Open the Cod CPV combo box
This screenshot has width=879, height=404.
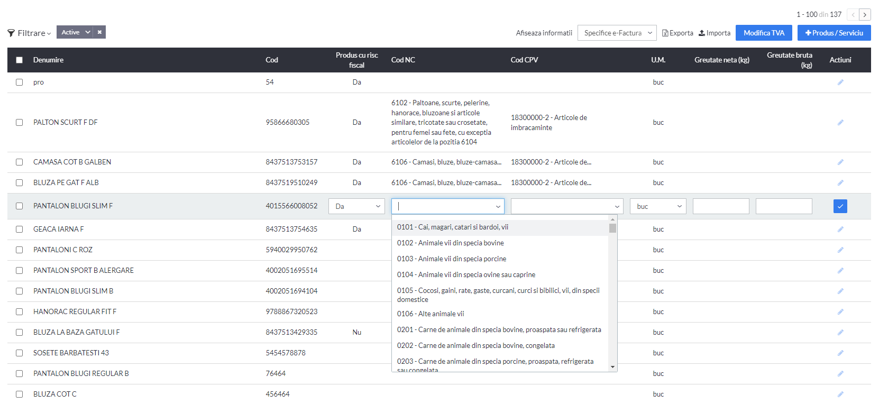(567, 206)
